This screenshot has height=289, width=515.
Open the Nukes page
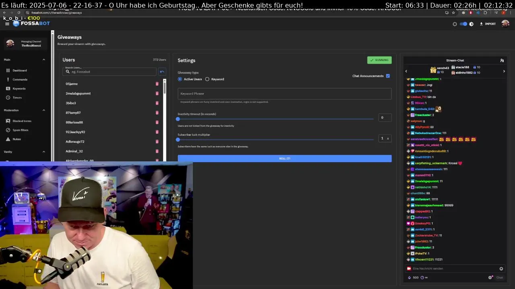(x=16, y=139)
